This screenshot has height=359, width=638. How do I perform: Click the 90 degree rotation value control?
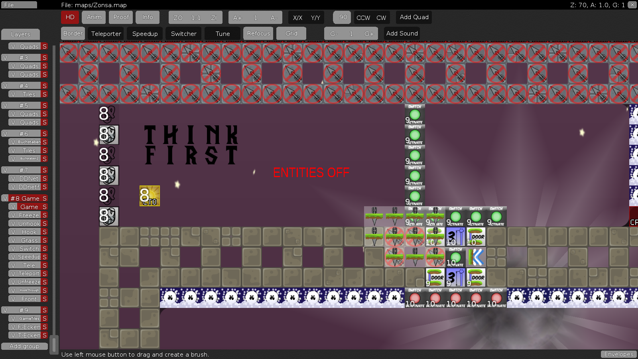[342, 18]
